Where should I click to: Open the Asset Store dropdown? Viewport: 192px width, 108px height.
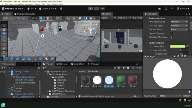[x=48, y=9]
